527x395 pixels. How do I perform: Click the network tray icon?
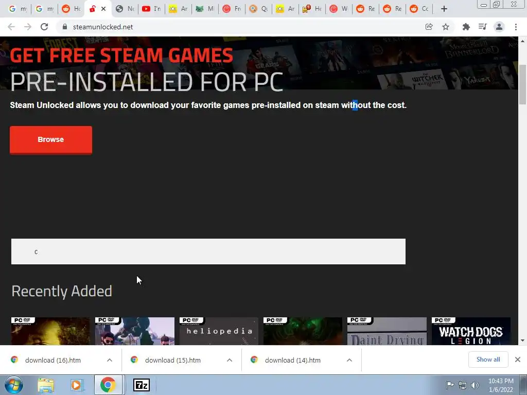click(x=463, y=385)
